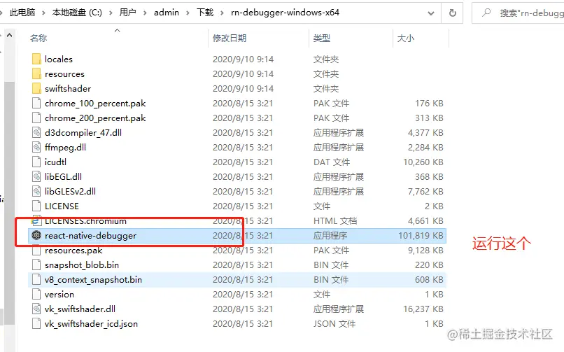Viewport: 564px width, 352px height.
Task: Click 16,237 KB size of vk_swiftshader.dll
Action: [423, 309]
